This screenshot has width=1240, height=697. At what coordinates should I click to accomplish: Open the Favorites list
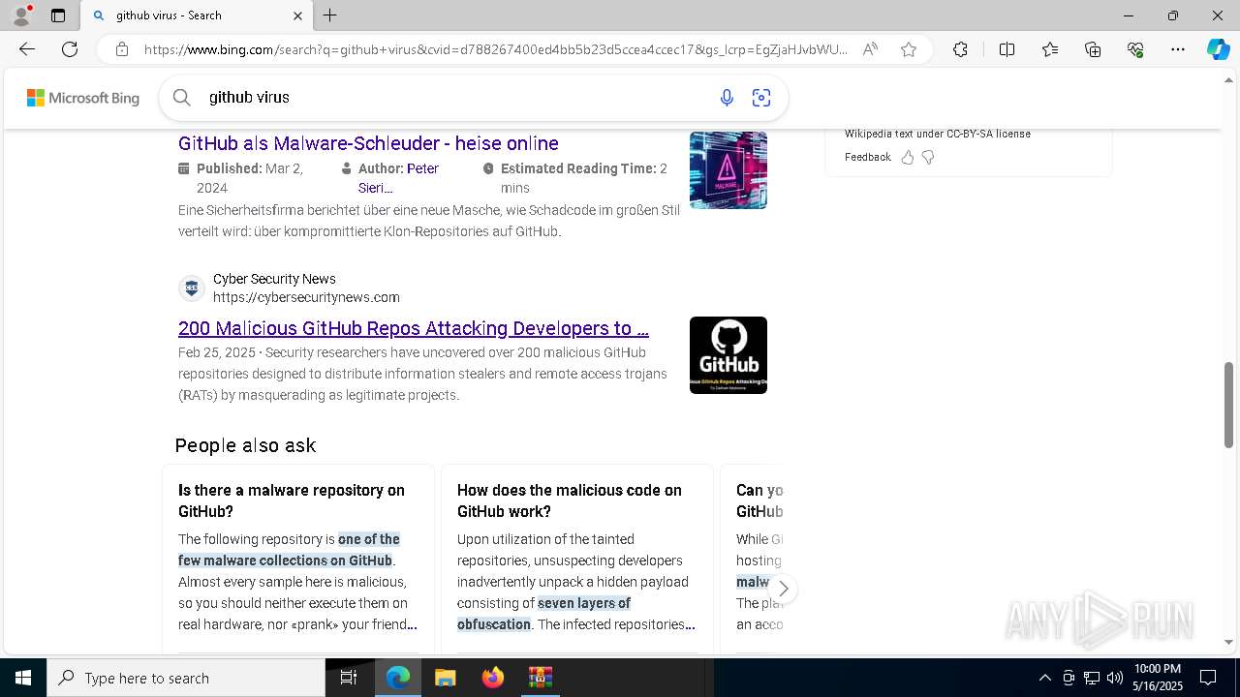tap(1050, 49)
